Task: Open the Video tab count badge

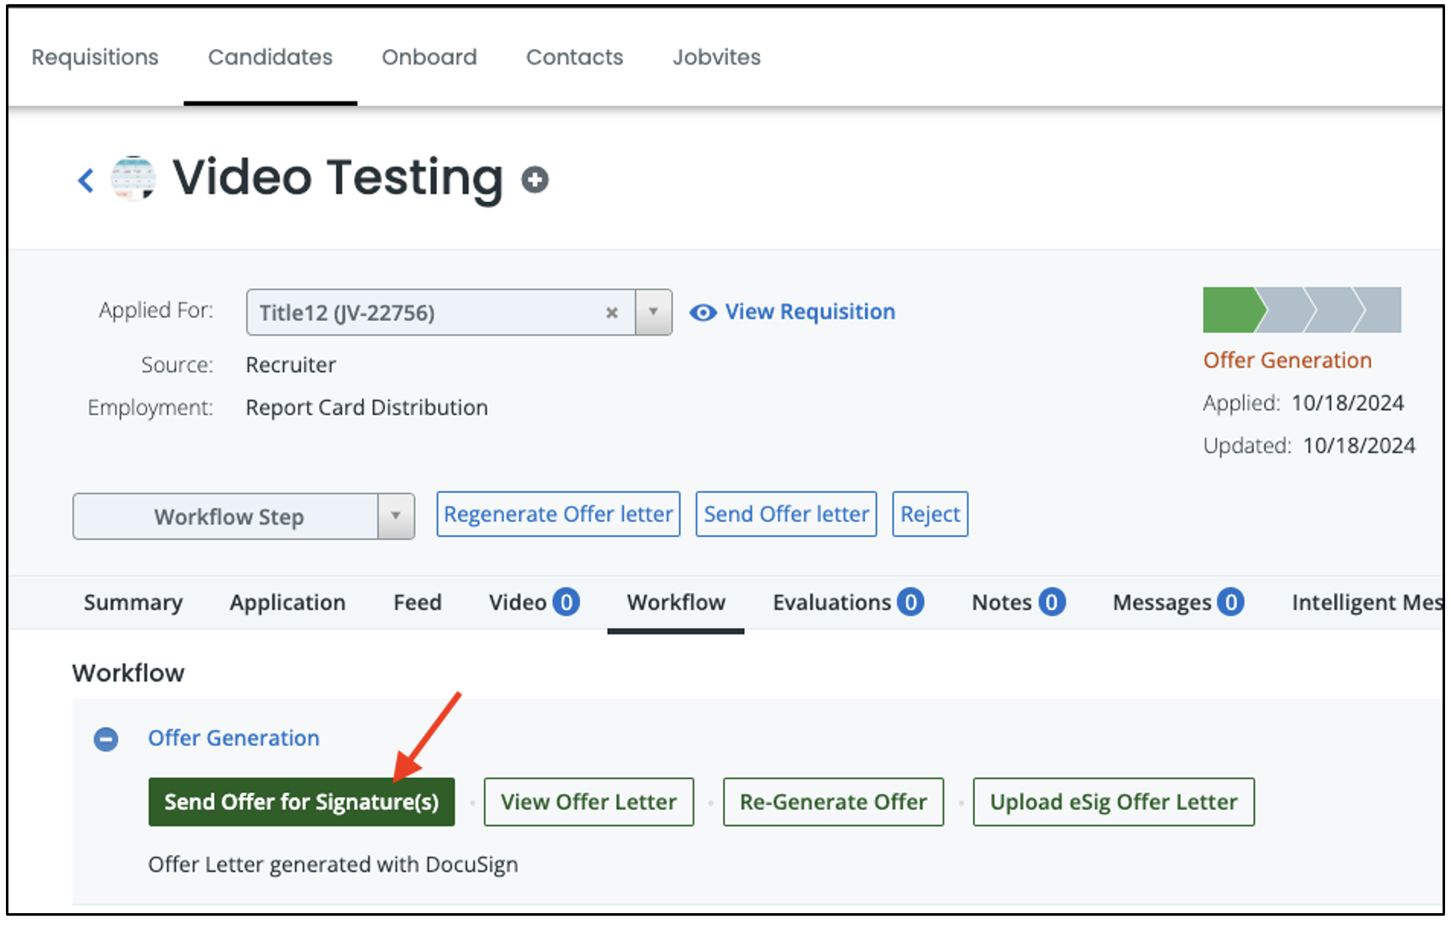Action: click(x=566, y=602)
